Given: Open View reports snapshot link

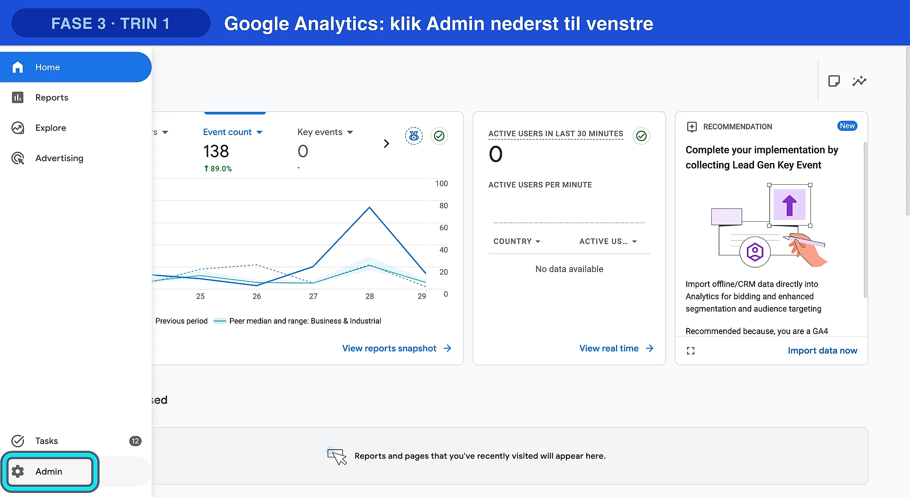Looking at the screenshot, I should point(389,348).
